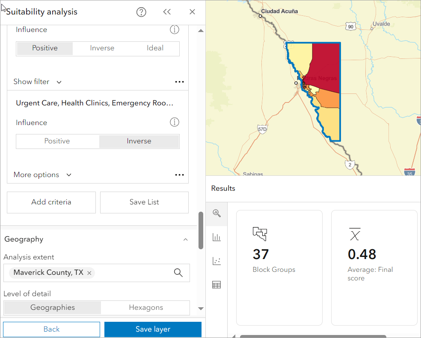Screen dimensions: 421x338
Task: Open the ellipsis menu beside More options
Action: pos(179,175)
